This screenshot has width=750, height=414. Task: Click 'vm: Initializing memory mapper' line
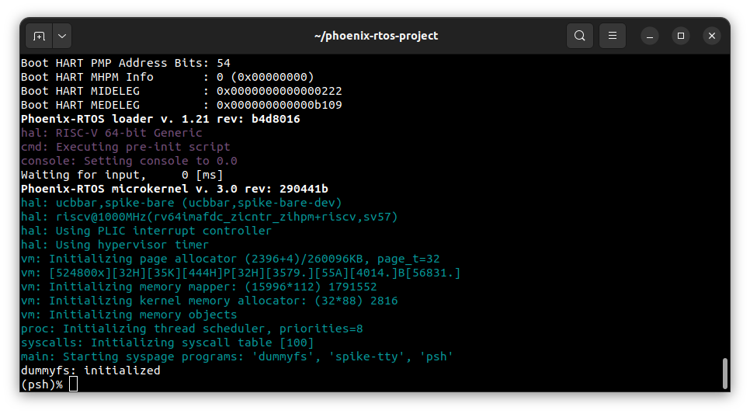[x=199, y=287]
